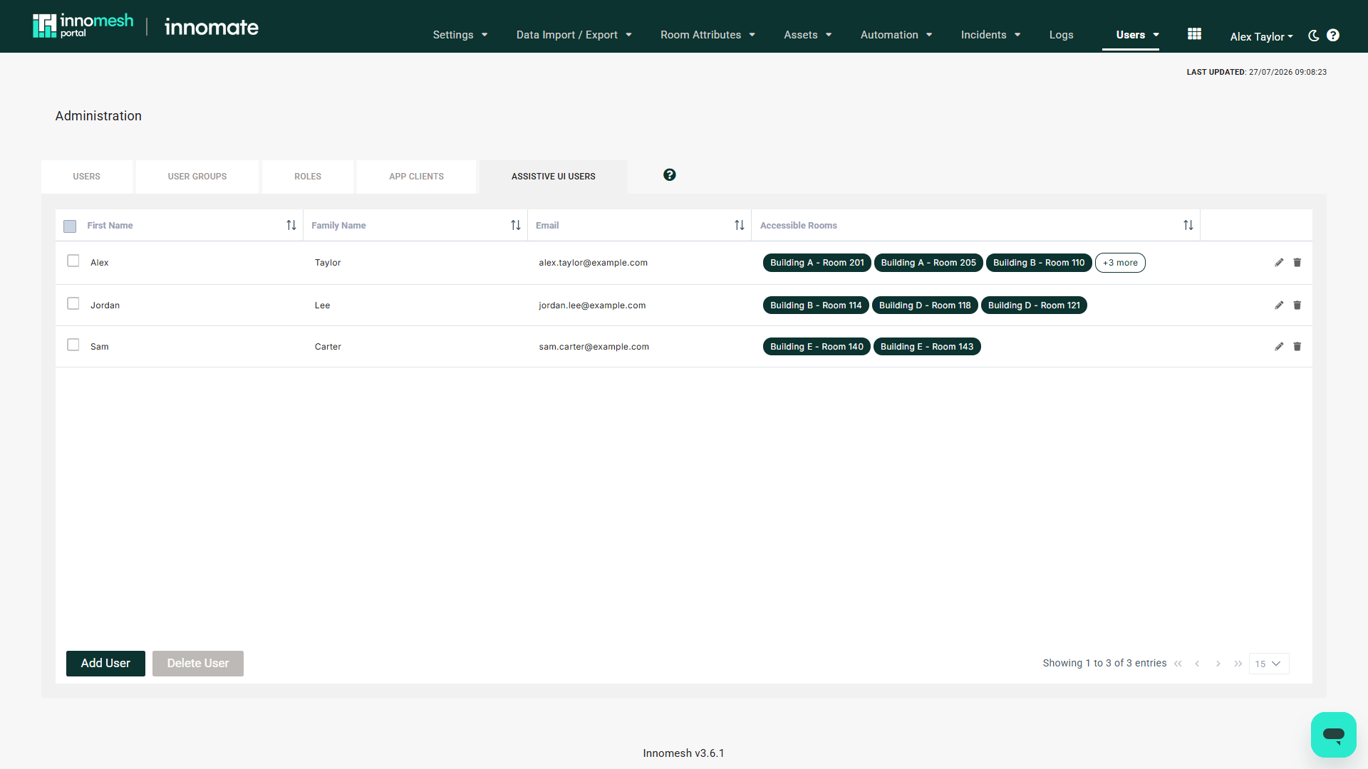This screenshot has height=769, width=1368.
Task: Click the Add User button
Action: [105, 664]
